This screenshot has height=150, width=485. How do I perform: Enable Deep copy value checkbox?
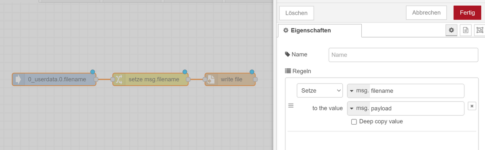(x=354, y=122)
